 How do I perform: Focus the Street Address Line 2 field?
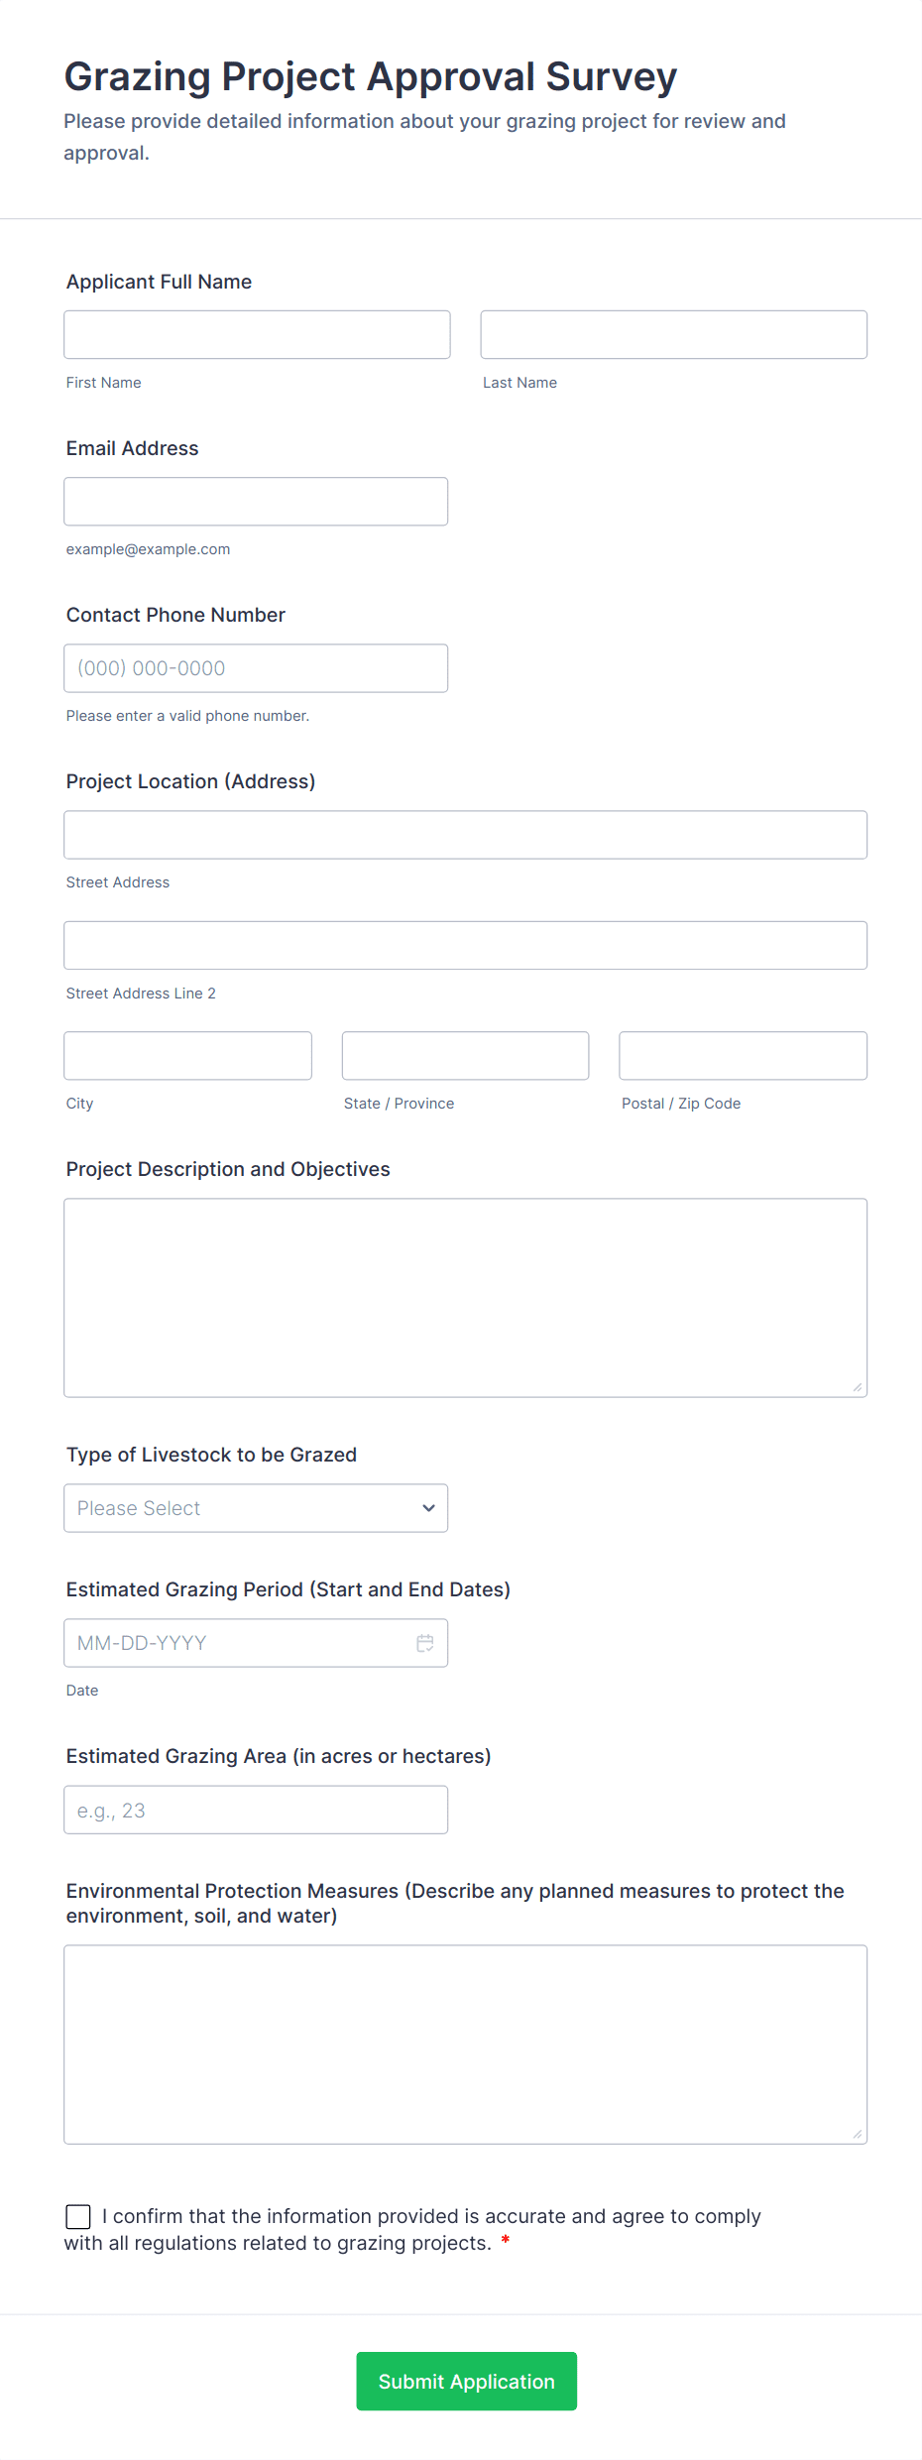coord(466,945)
